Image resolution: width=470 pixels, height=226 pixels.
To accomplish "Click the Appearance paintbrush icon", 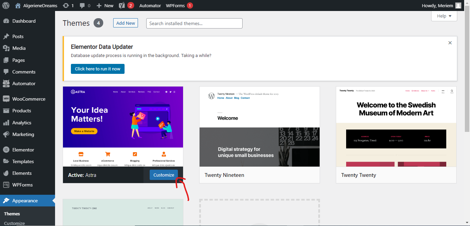I will pyautogui.click(x=6, y=201).
